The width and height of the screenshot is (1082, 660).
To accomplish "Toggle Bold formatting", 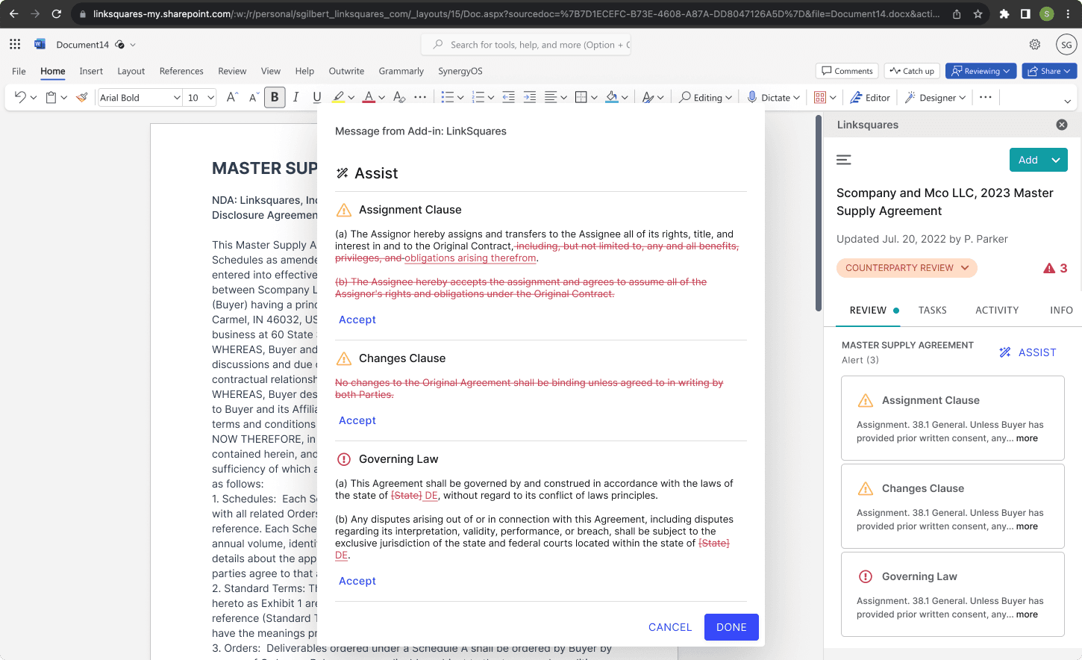I will (x=275, y=97).
